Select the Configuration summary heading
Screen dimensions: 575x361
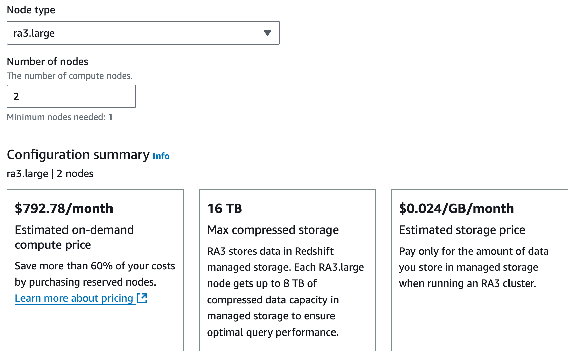pyautogui.click(x=78, y=155)
